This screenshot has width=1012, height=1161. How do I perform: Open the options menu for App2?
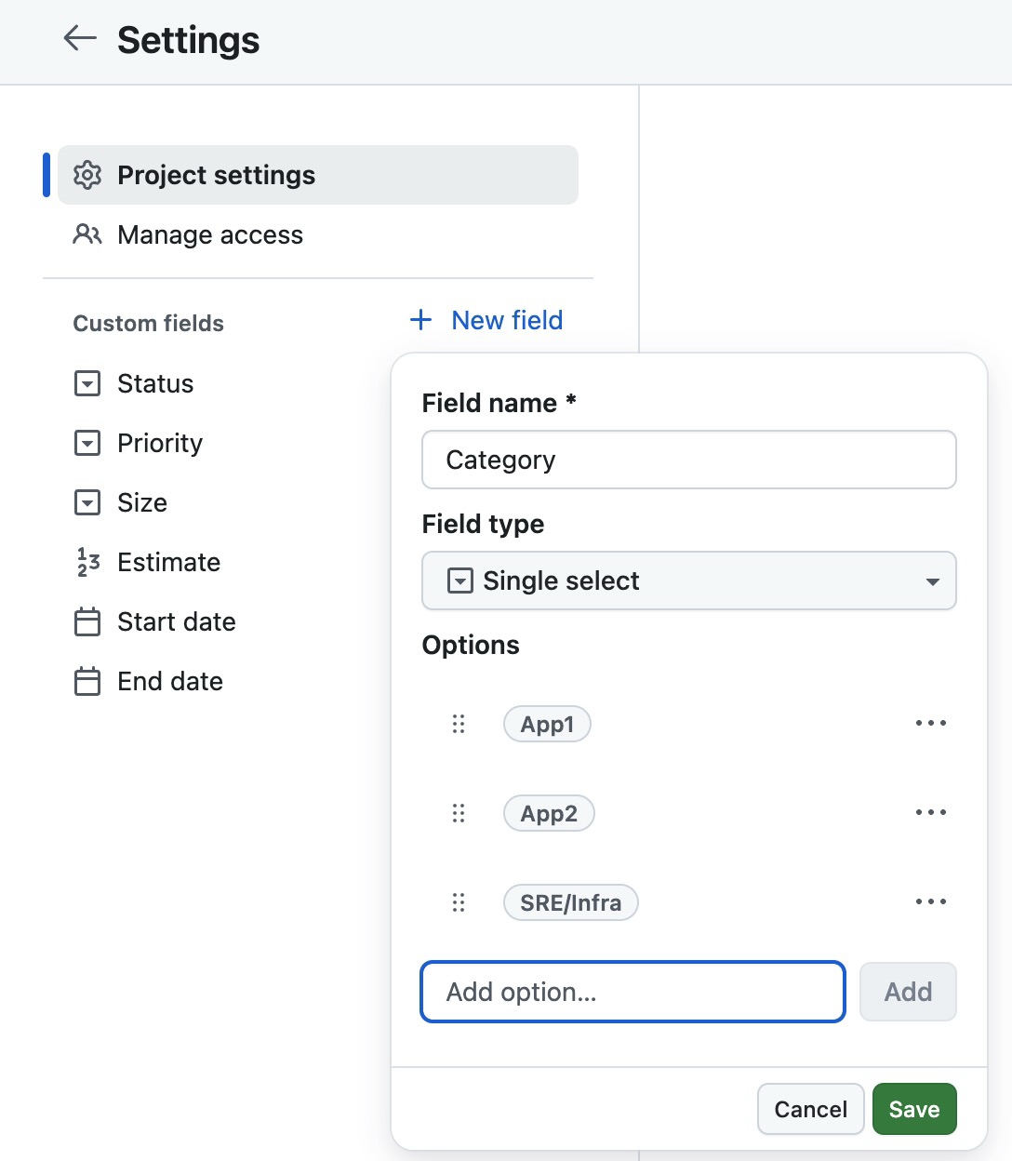931,812
